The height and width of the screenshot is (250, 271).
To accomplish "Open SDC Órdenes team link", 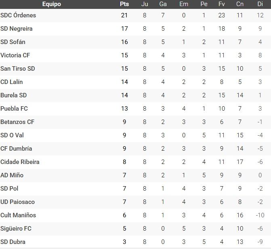I will tap(18, 15).
